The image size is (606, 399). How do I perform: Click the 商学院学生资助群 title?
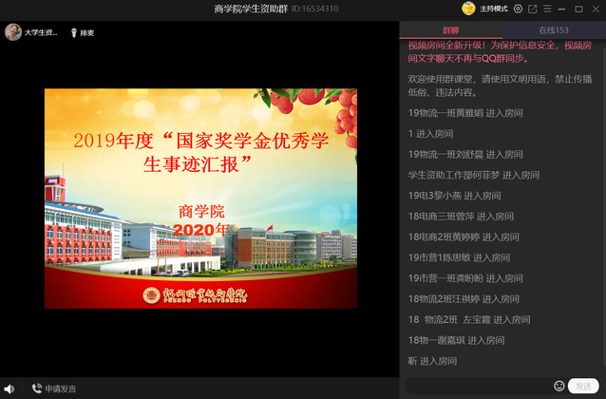tap(256, 9)
